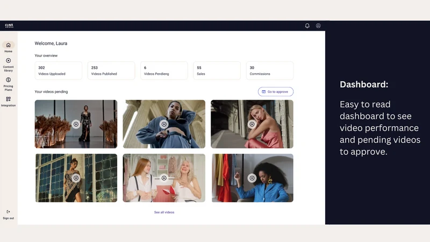Play the stained-glass window model video
Screen dimensions: 430x242
coord(76,178)
